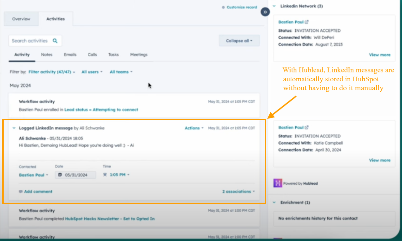Click the comment icon next to Add comment
The width and height of the screenshot is (402, 241).
(21, 191)
